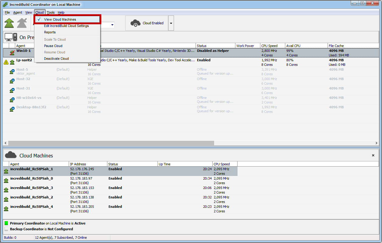Select the Host-5 agent name
This screenshot has width=382, height=243.
(x=22, y=69)
